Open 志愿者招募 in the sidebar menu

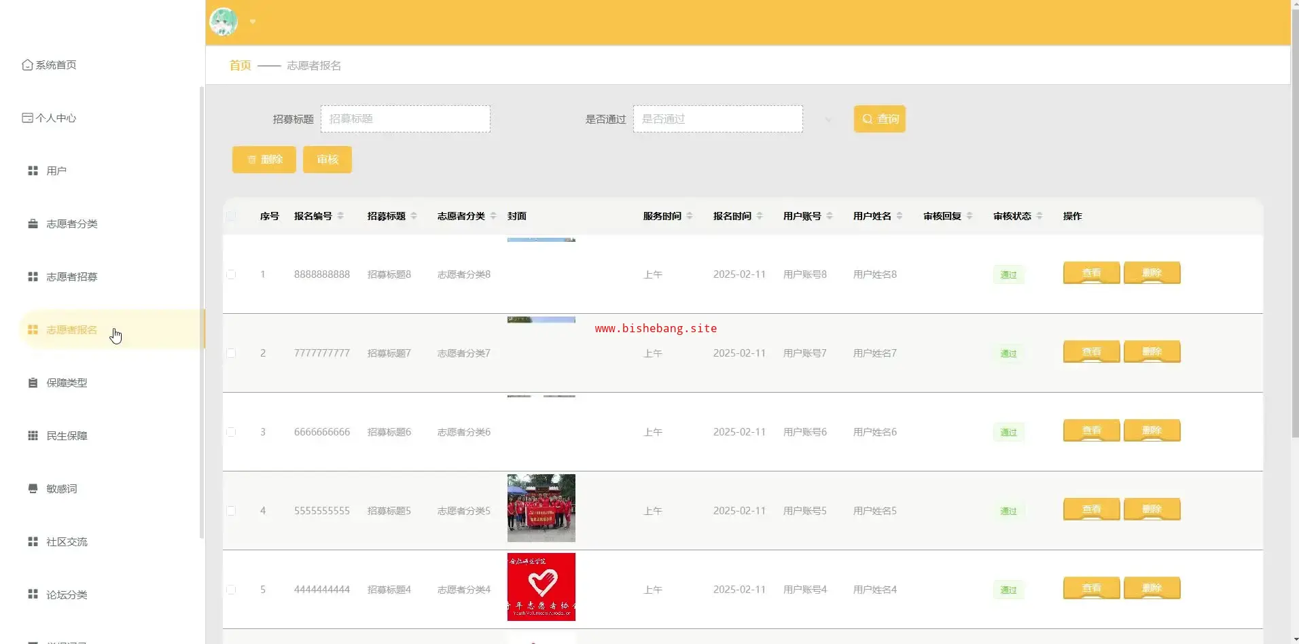click(x=71, y=277)
